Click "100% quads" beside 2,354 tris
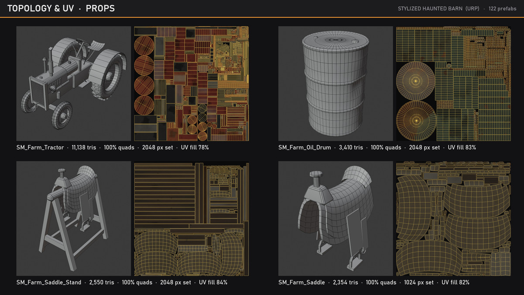 (381, 283)
